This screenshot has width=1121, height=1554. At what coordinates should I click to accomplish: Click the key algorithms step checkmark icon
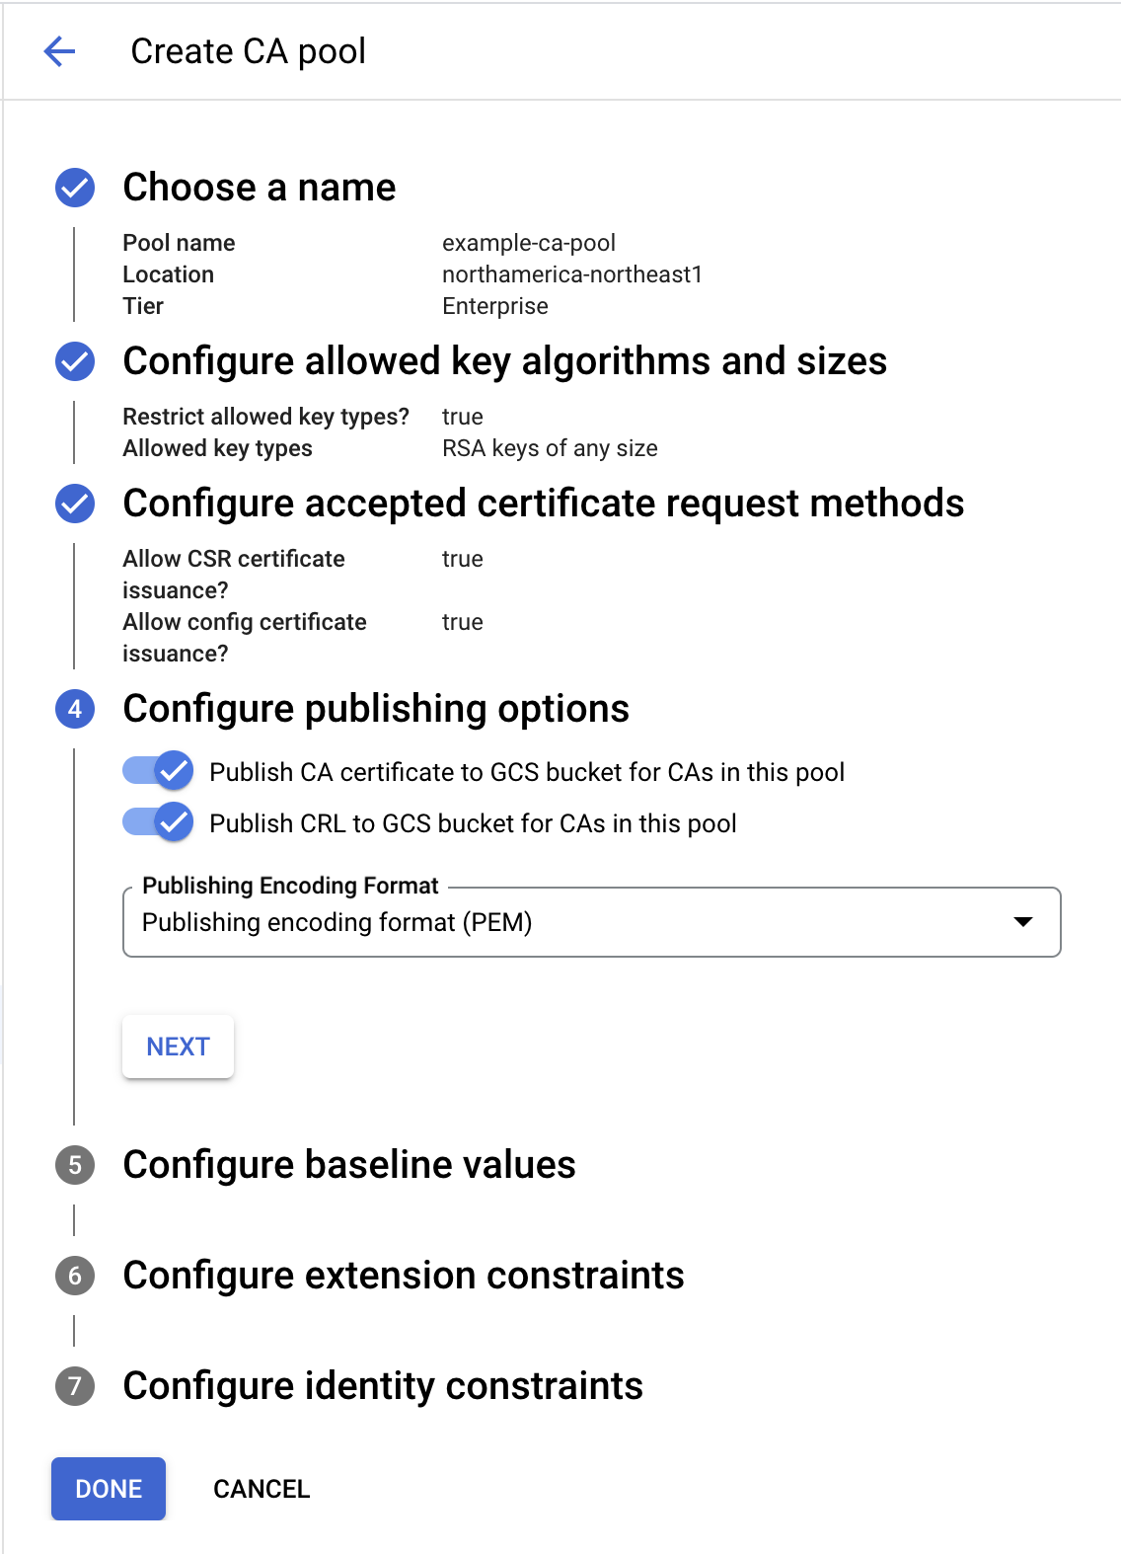[75, 361]
